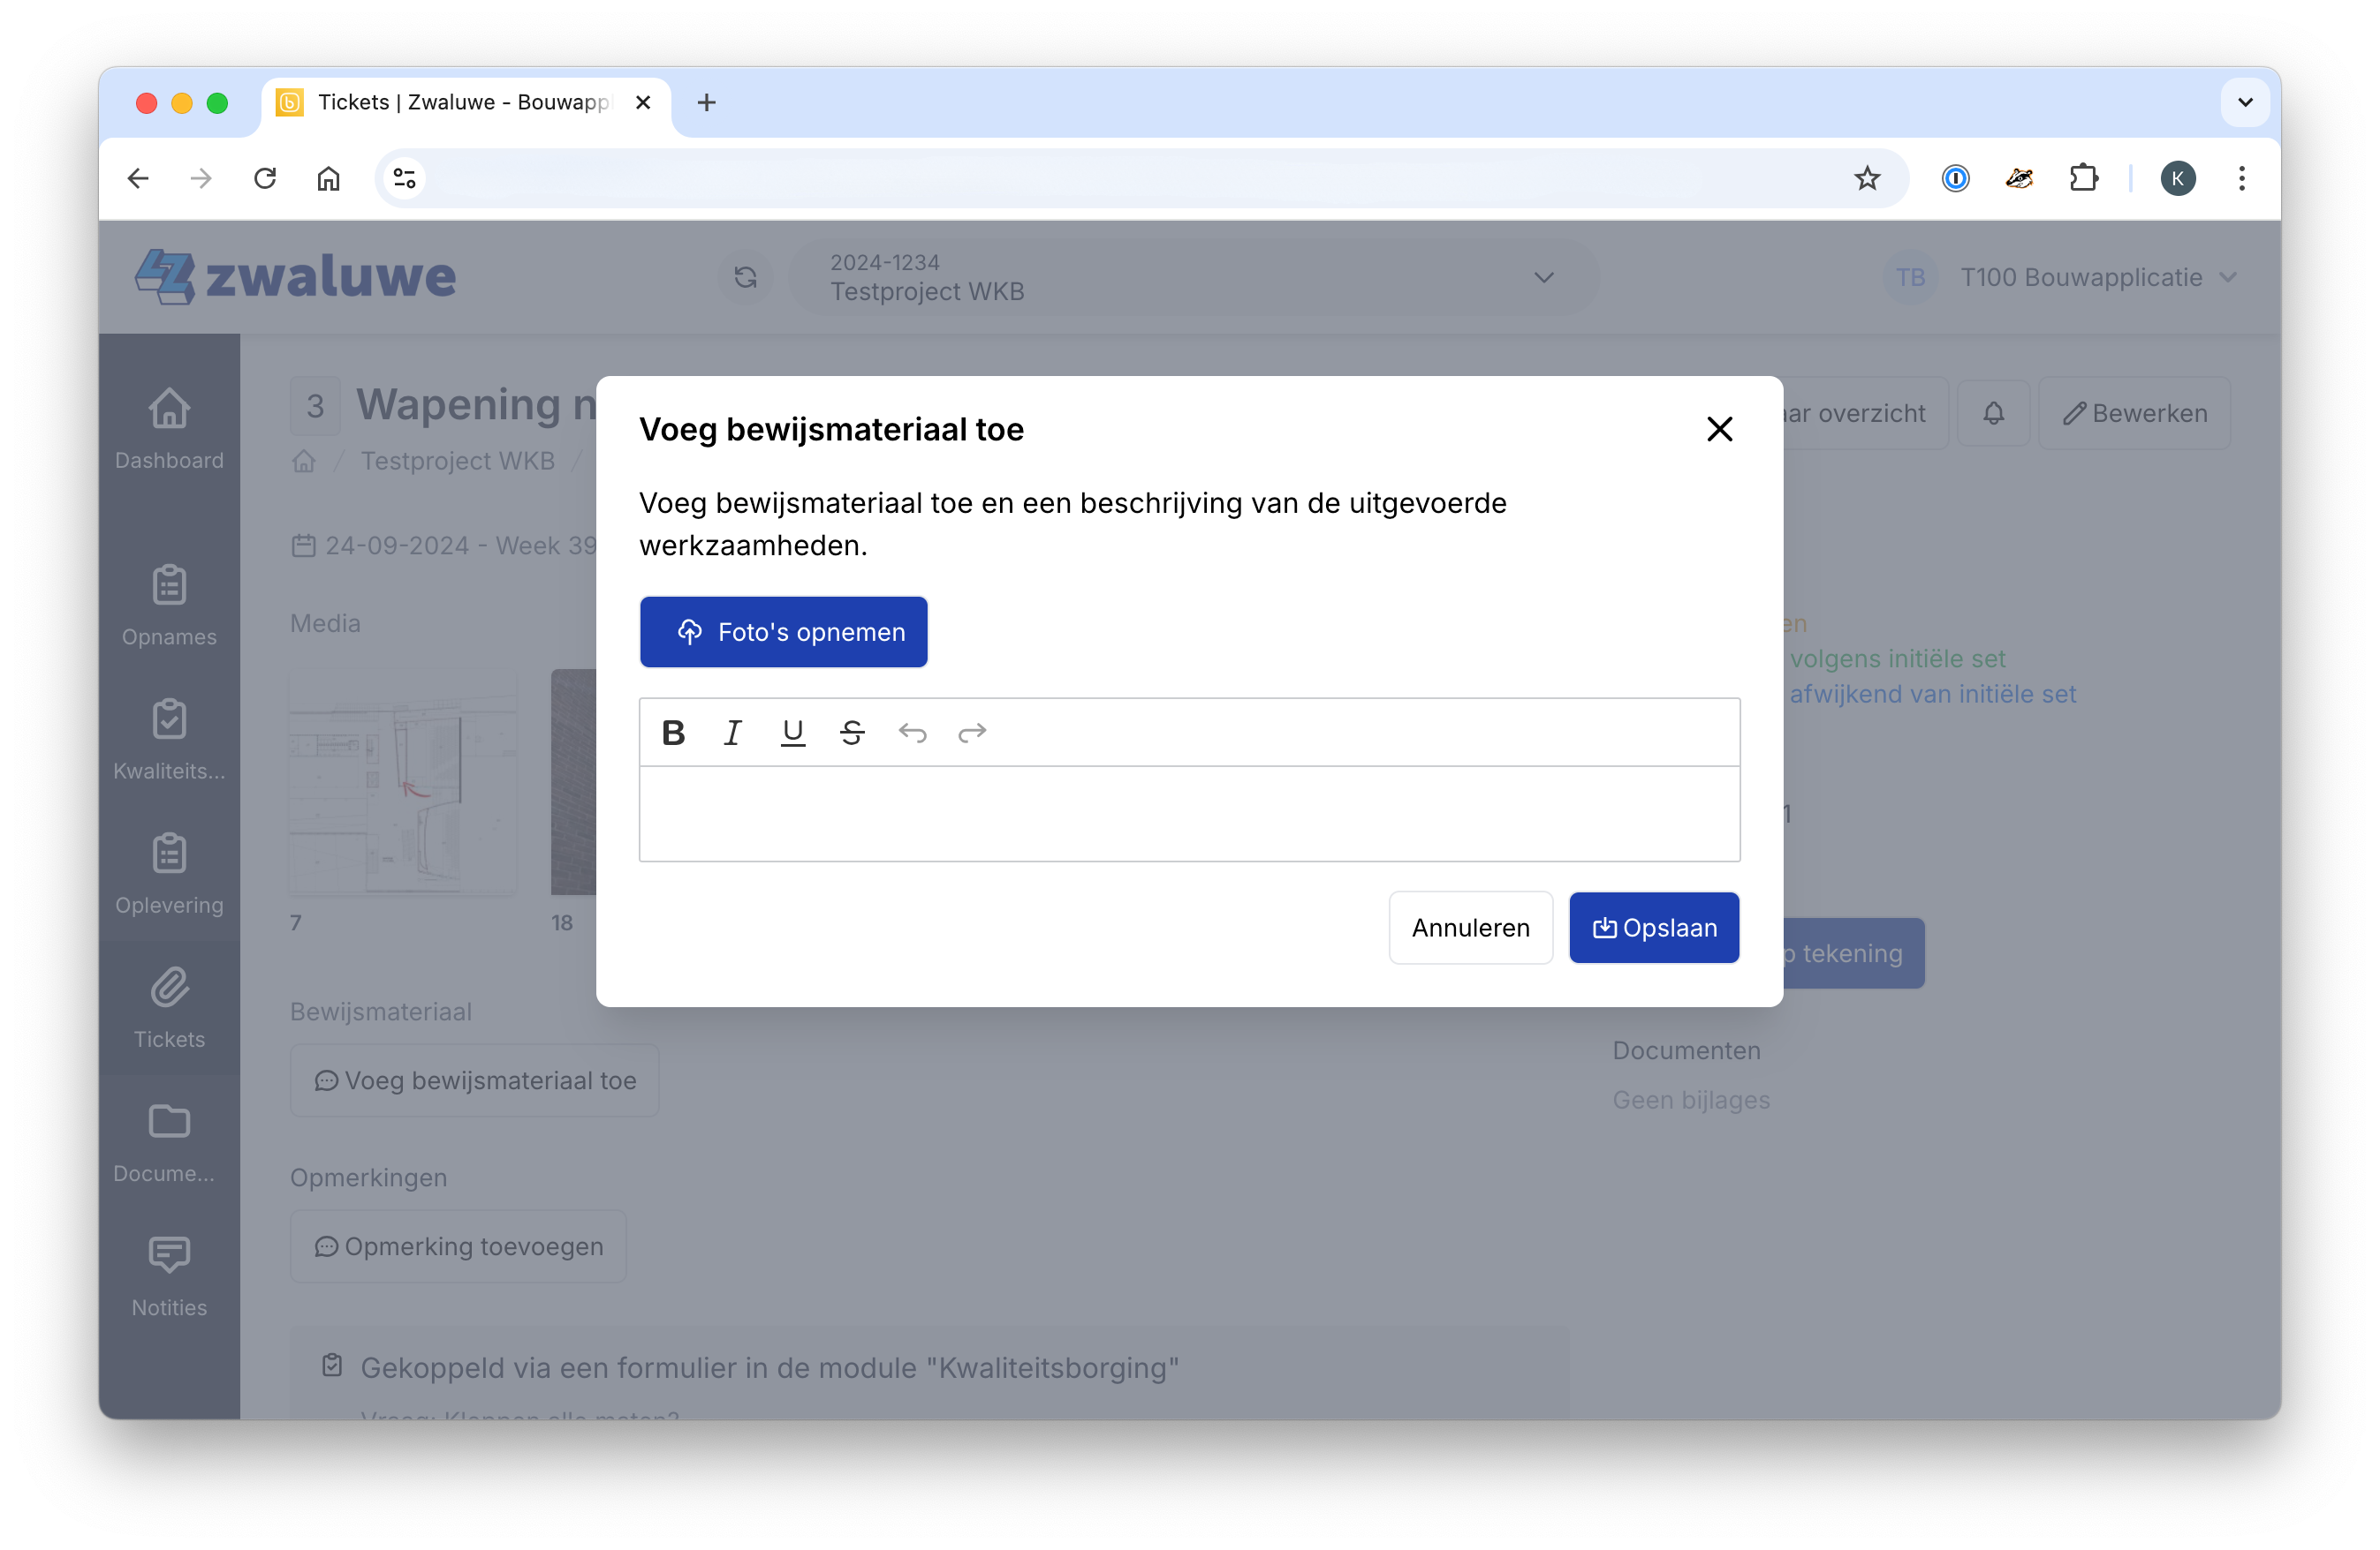Viewport: 2380px width, 1550px height.
Task: Open the Tickets sidebar item
Action: click(x=169, y=1008)
